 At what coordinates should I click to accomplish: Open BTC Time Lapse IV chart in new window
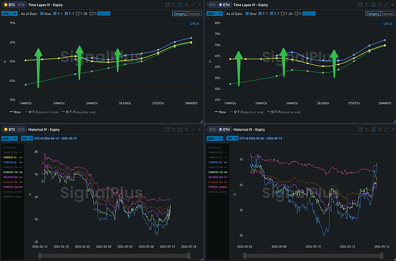(x=167, y=5)
